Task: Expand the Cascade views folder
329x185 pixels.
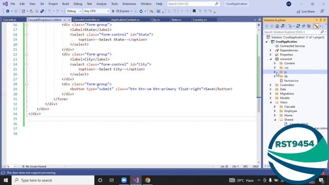Action: pyautogui.click(x=275, y=106)
